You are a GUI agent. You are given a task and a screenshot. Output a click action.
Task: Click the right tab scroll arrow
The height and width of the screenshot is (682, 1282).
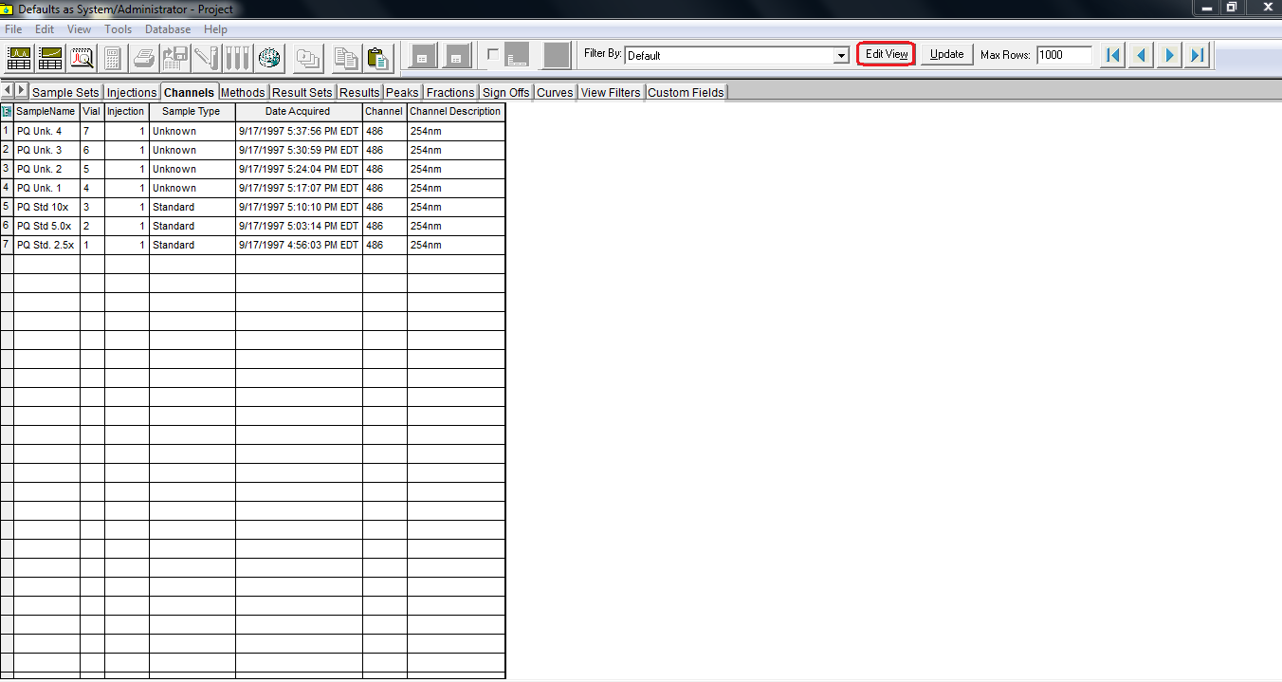pyautogui.click(x=20, y=91)
